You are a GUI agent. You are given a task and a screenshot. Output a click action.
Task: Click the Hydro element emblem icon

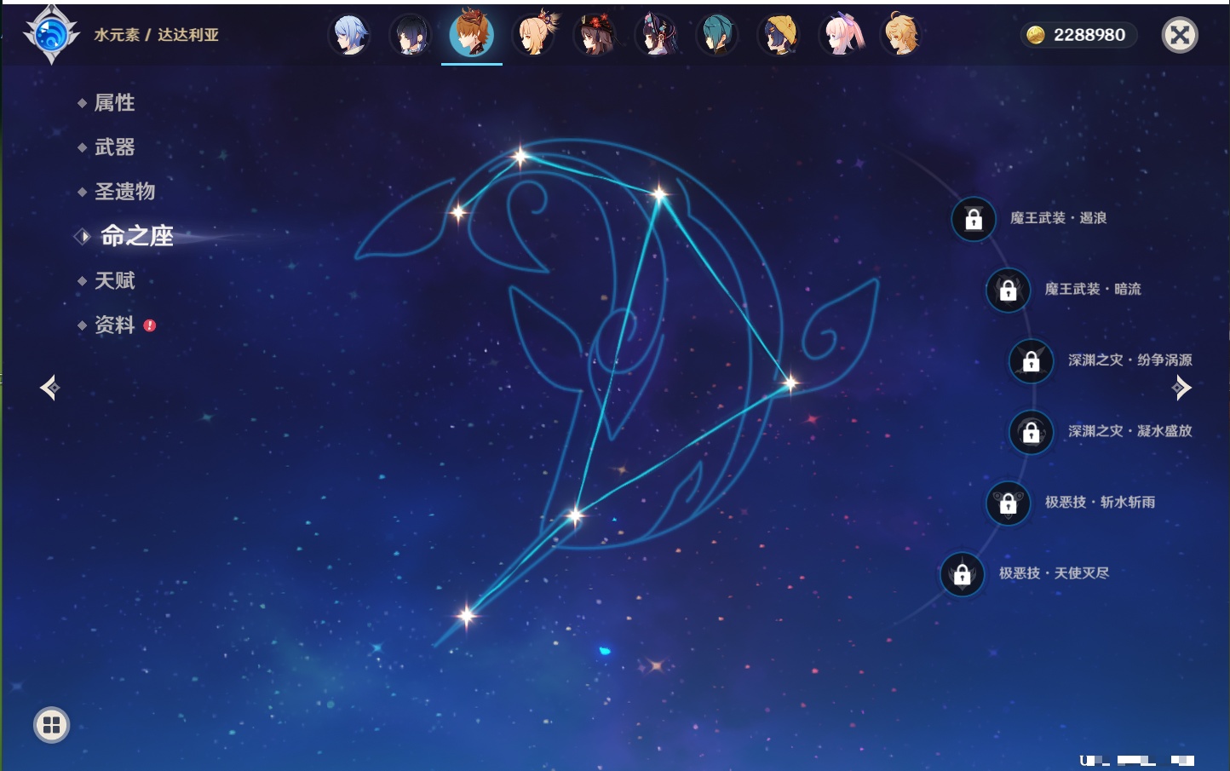[x=51, y=35]
